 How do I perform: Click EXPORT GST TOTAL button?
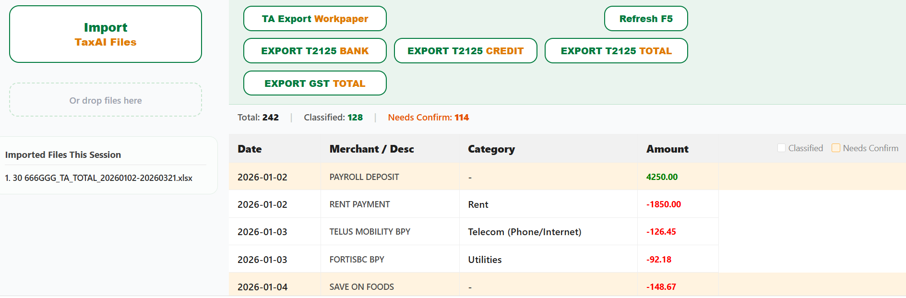(315, 83)
